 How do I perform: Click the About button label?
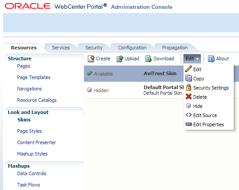coord(222,59)
